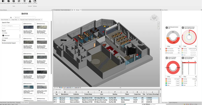
Task: Click the product list vertical scrollbar
Action: click(51, 47)
